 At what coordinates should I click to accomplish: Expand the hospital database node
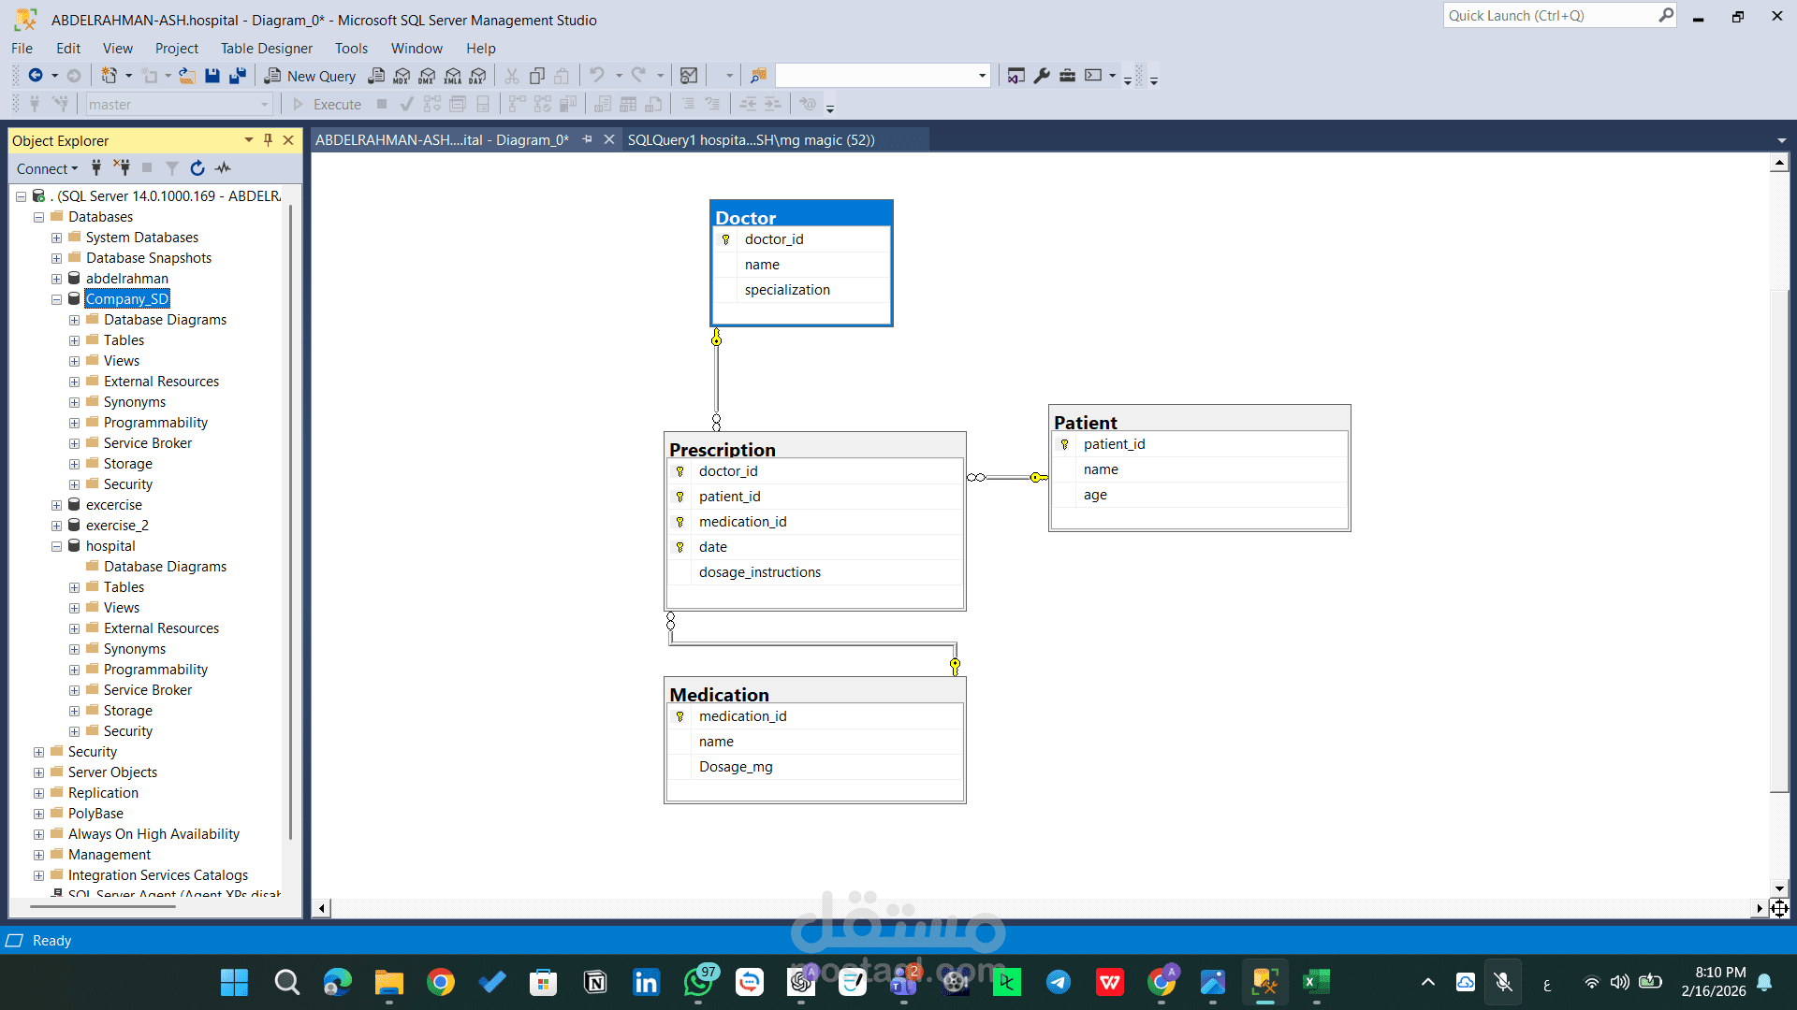(56, 545)
